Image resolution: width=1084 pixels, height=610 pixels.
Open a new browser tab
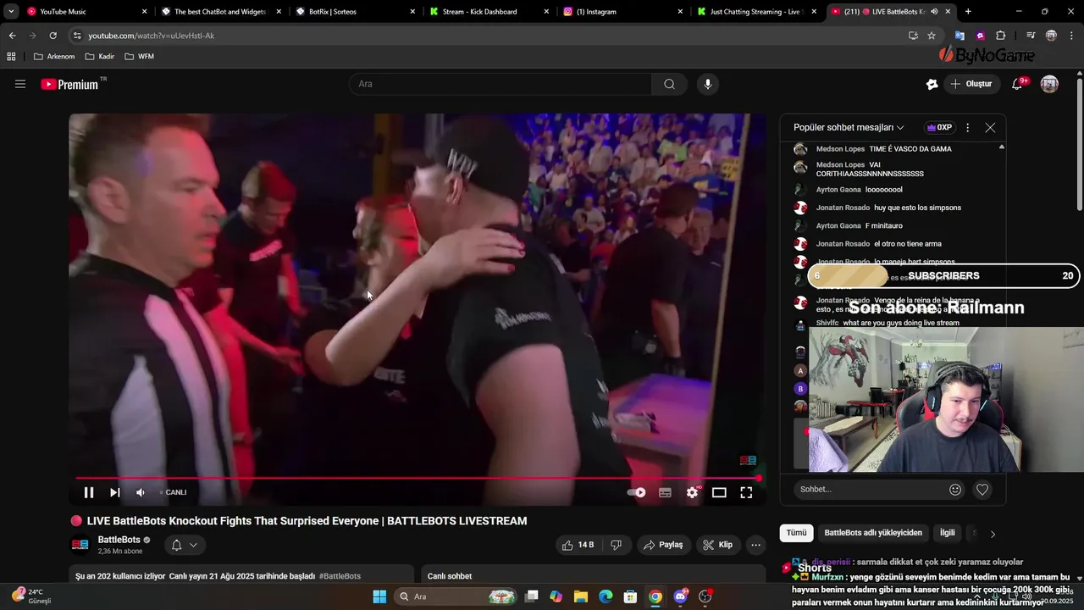click(x=968, y=12)
